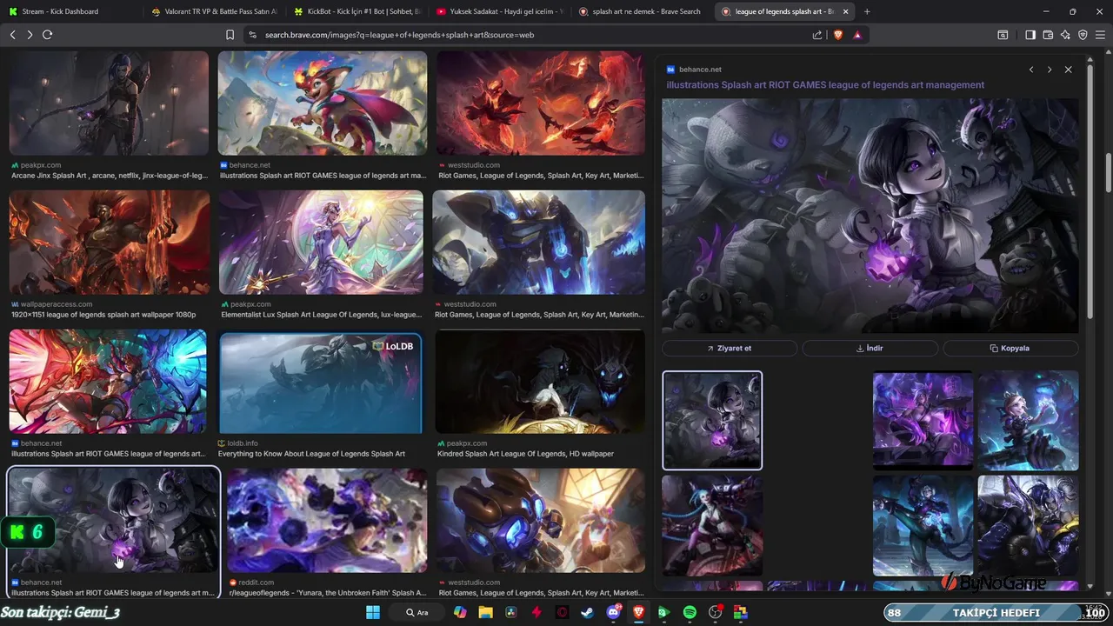Image resolution: width=1113 pixels, height=626 pixels.
Task: Click 'Everything to Know About League of Legends Splash Art'
Action: coord(311,454)
